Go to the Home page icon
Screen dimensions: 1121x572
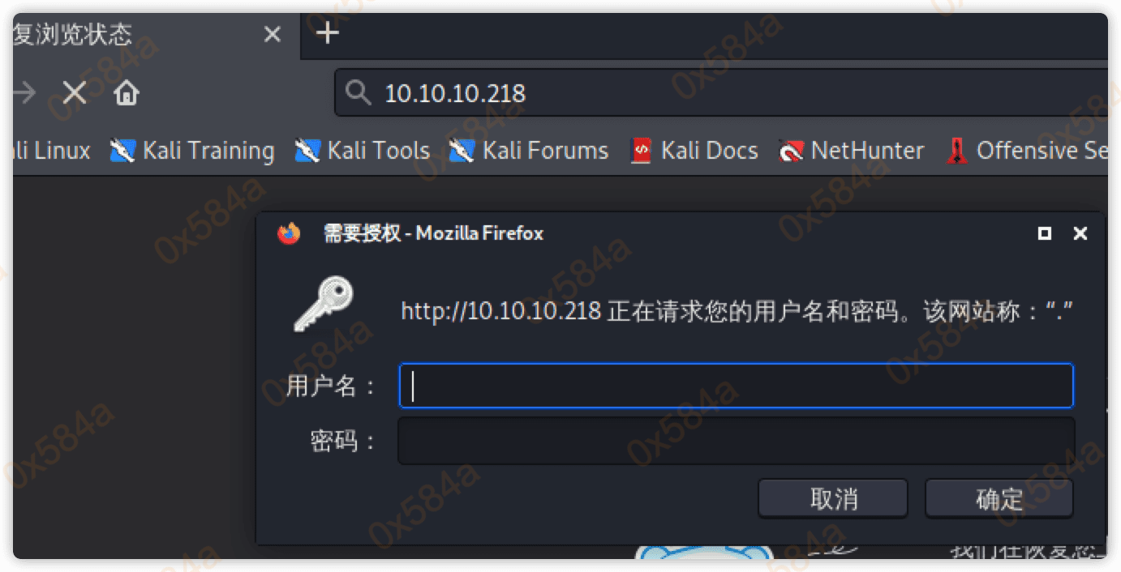pyautogui.click(x=127, y=94)
